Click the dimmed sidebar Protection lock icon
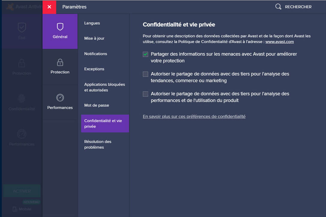326x217 pixels. click(x=22, y=63)
